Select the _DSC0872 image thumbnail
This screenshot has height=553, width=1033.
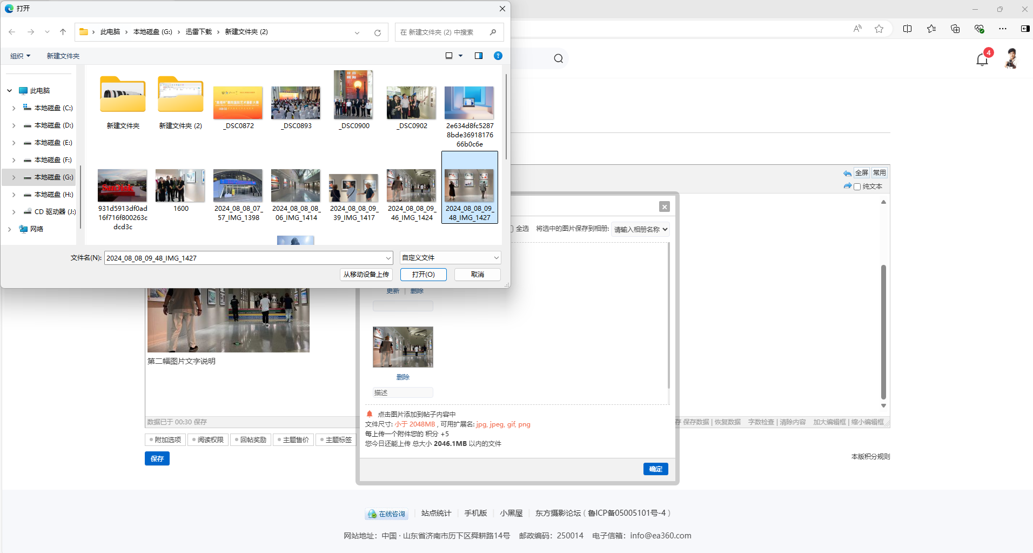pyautogui.click(x=238, y=104)
